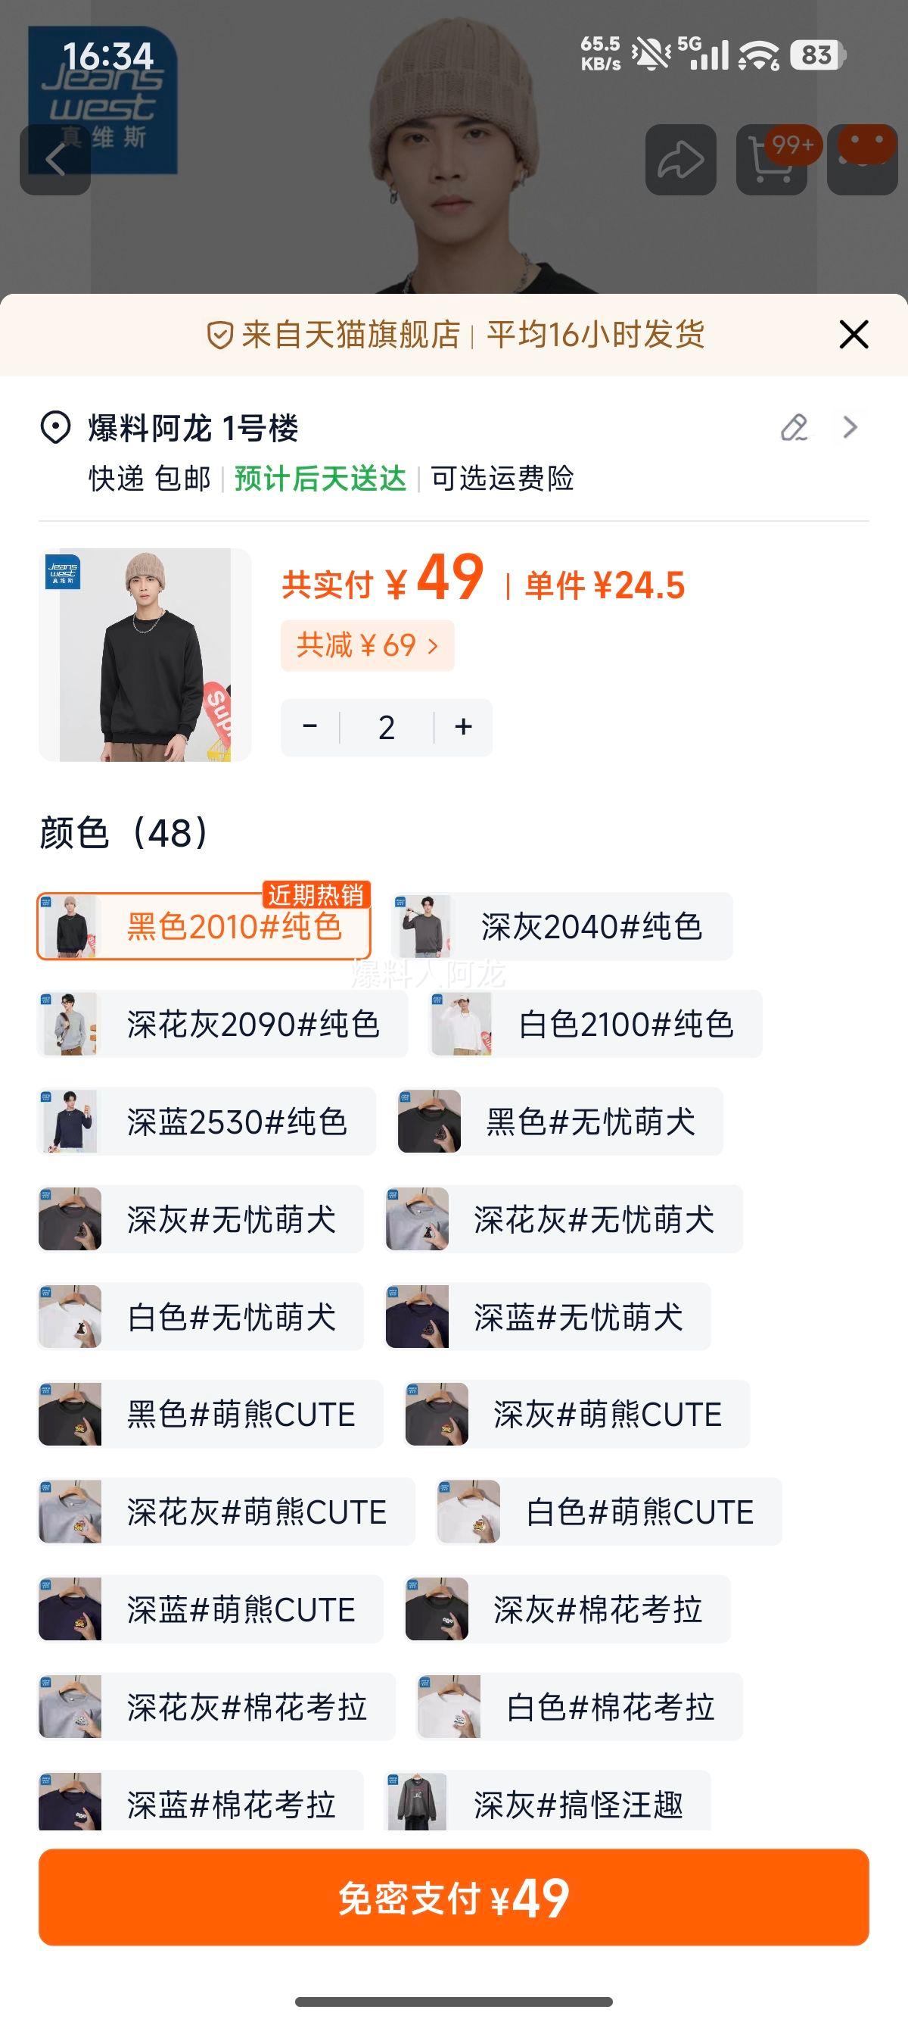Image resolution: width=908 pixels, height=2022 pixels.
Task: Close the purchase options panel
Action: (x=853, y=335)
